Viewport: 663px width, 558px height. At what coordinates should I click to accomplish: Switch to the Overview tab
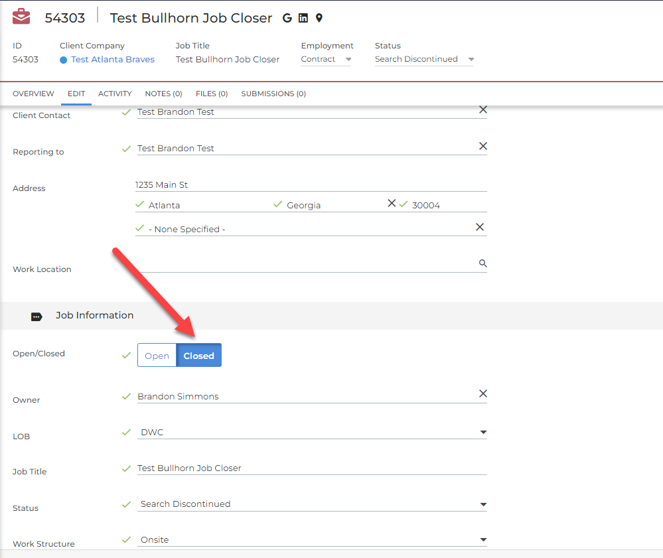[x=33, y=94]
